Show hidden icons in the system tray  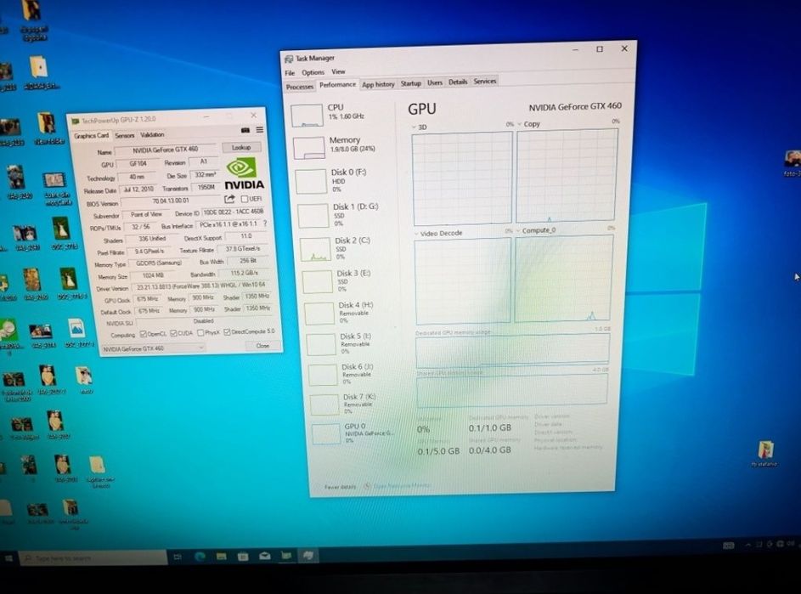click(747, 546)
